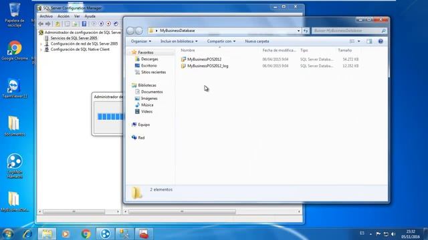Open the Archivo menu in SQL Configuration Manager
The height and width of the screenshot is (240, 428).
46,16
